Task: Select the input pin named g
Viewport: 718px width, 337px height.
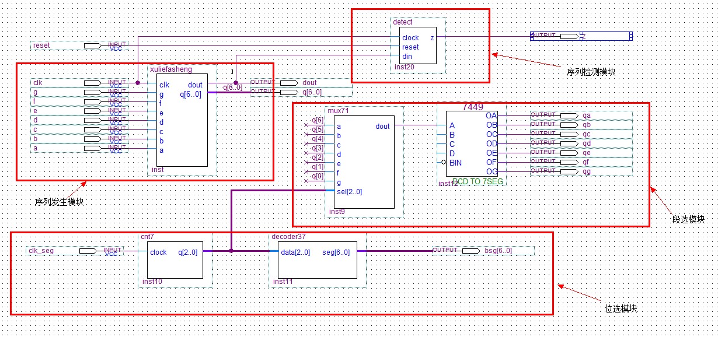Action: pyautogui.click(x=92, y=92)
